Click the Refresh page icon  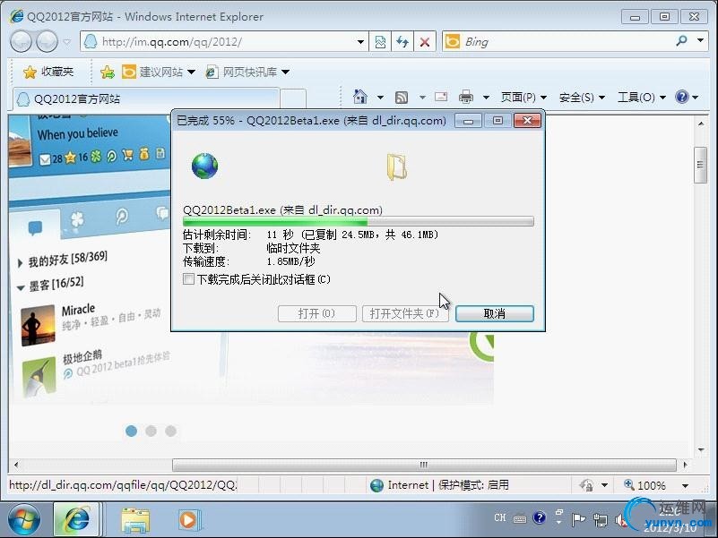pyautogui.click(x=402, y=42)
